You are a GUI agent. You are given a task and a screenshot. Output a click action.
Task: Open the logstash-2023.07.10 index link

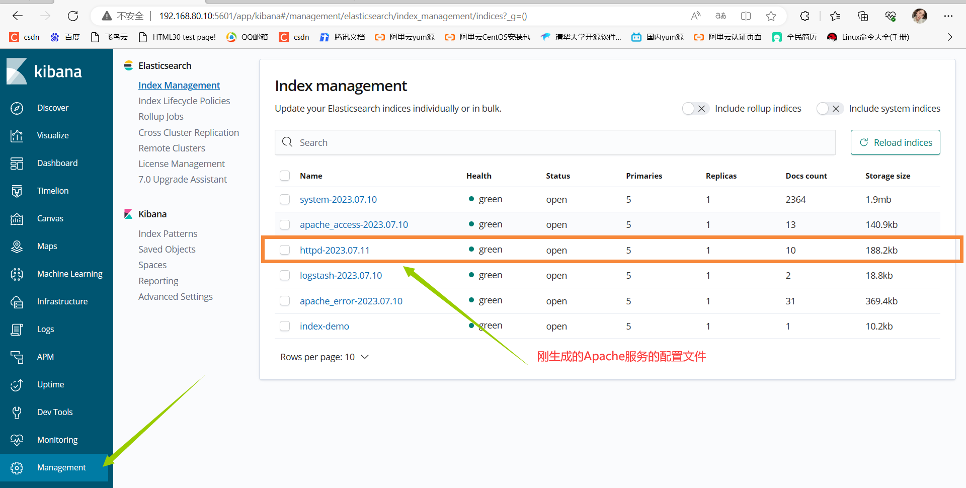(341, 275)
